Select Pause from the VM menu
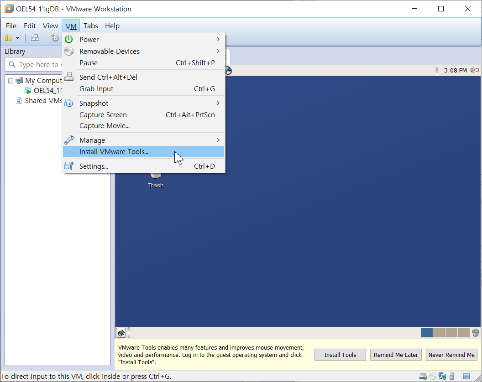Screen dimensions: 482x382 tap(144, 62)
